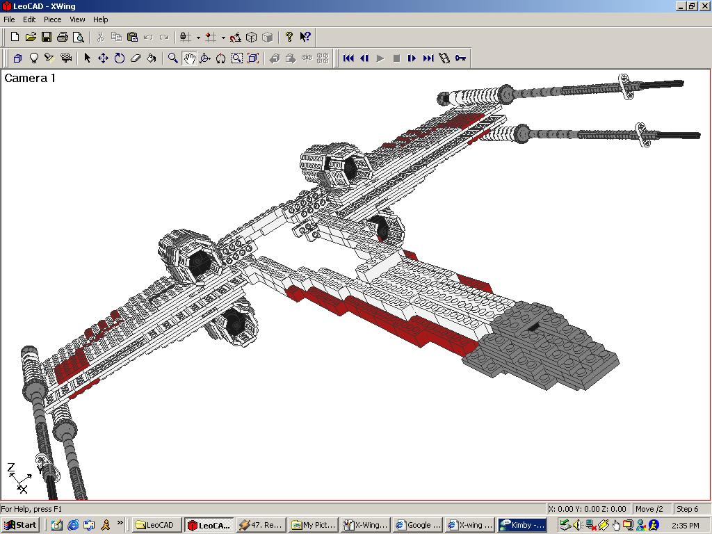
Task: Activate the Pan tool
Action: pos(188,58)
